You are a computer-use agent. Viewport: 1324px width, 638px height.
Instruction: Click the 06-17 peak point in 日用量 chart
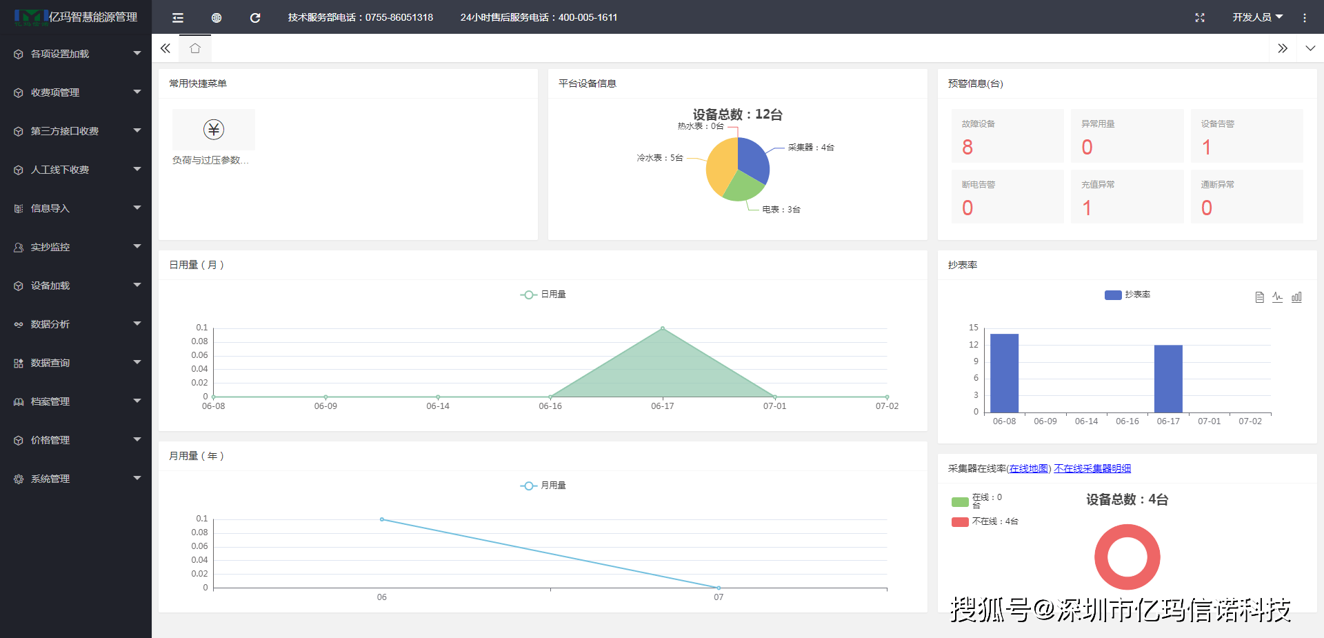point(663,328)
